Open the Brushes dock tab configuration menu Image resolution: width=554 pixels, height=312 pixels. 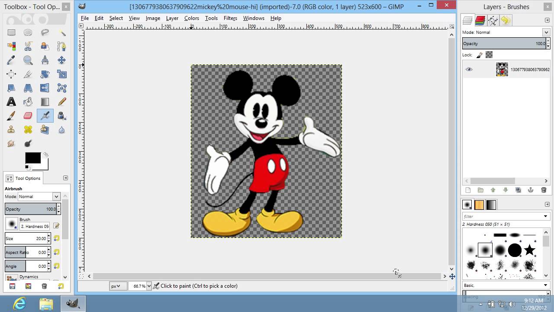(547, 204)
